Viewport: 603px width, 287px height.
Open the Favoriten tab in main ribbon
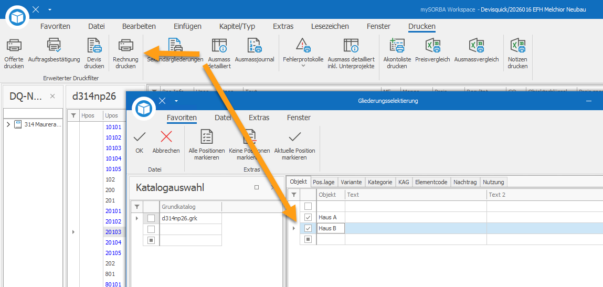(56, 27)
